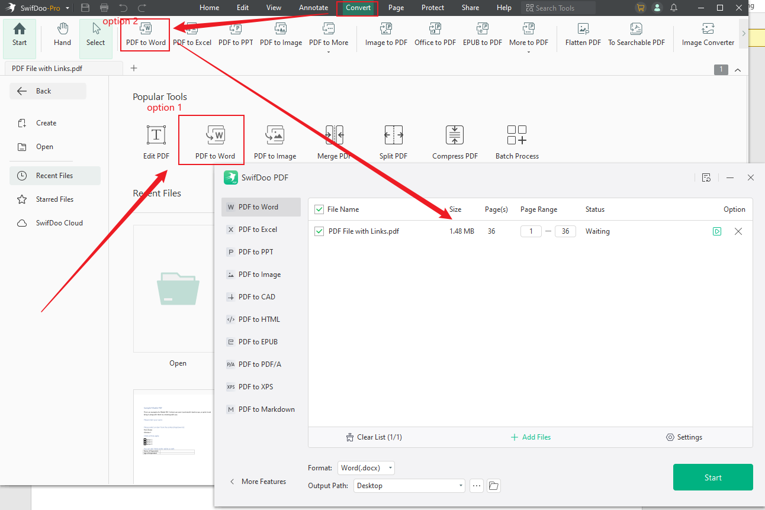Viewport: 765px width, 510px height.
Task: Toggle the File Name select-all checkbox
Action: click(x=319, y=209)
